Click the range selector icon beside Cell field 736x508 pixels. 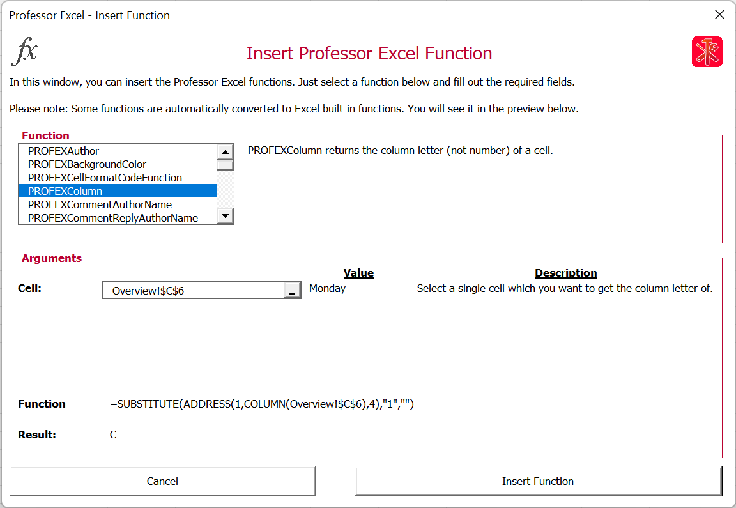[x=294, y=290]
